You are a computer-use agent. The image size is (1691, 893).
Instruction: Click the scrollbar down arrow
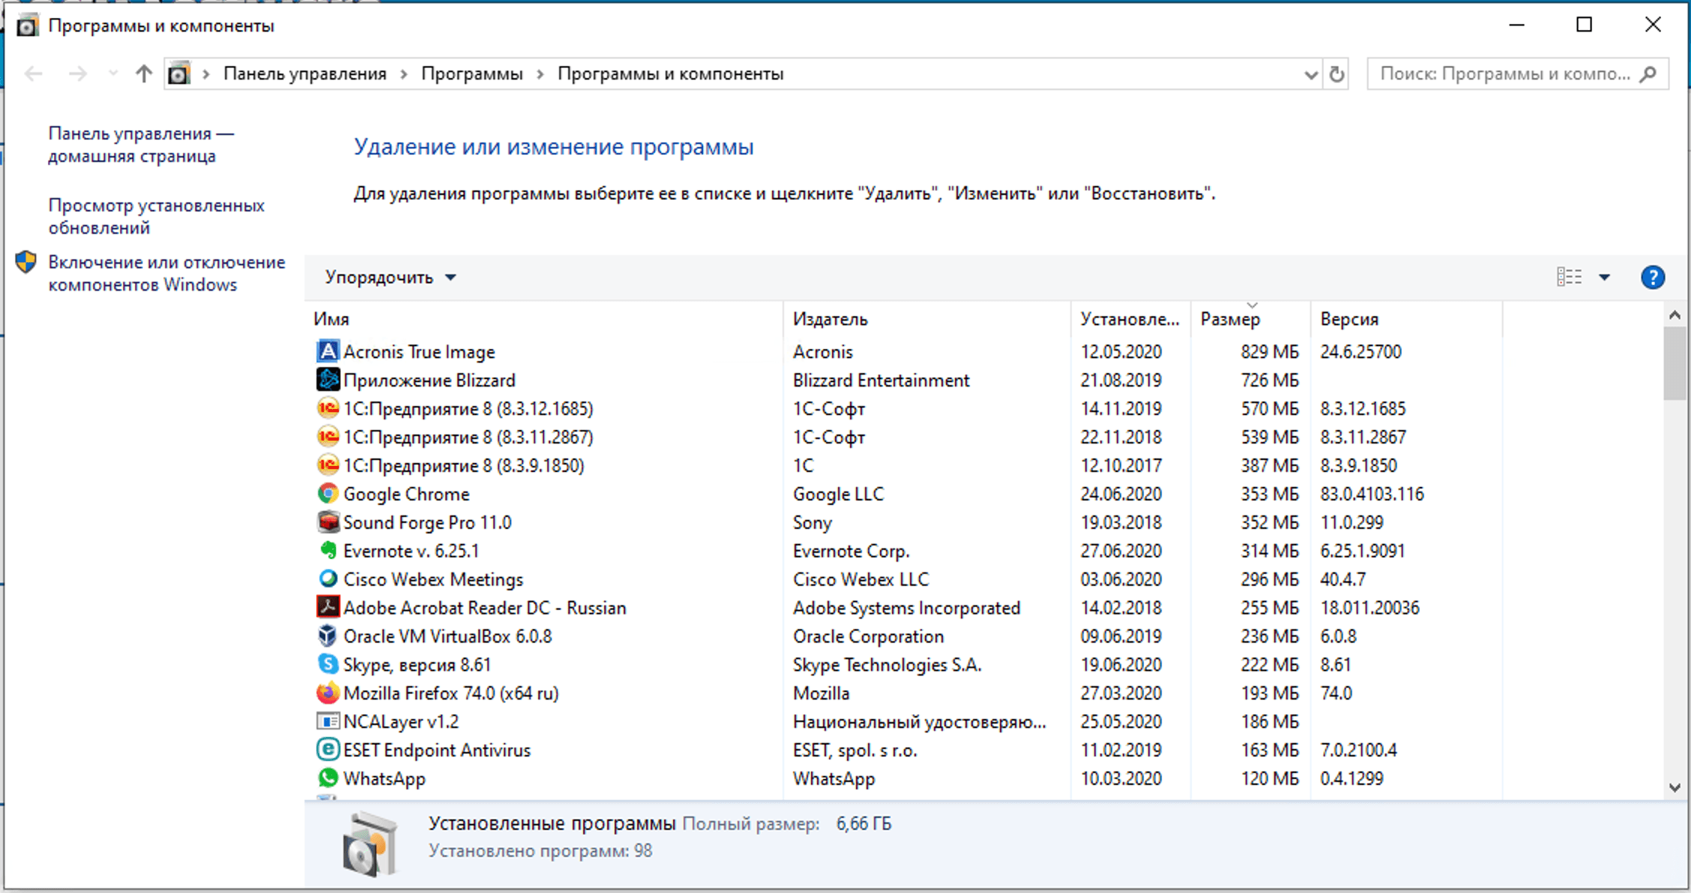pyautogui.click(x=1675, y=787)
